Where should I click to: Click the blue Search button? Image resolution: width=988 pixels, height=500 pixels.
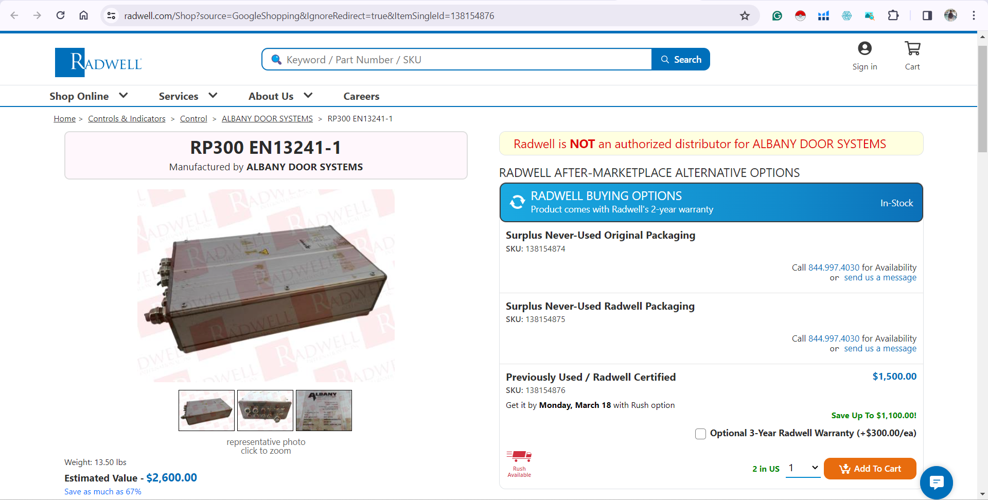681,59
